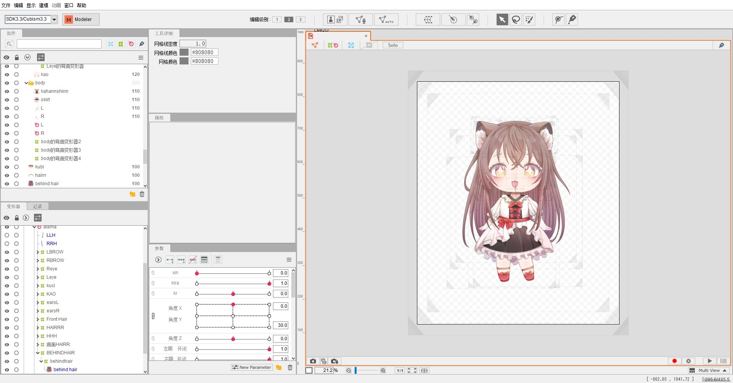Screen dimensions: 733x383
Task: Click the trash icon in parts panel
Action: coord(142,194)
